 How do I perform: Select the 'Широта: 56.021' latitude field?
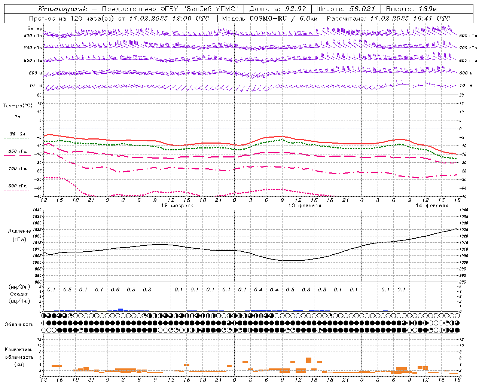pyautogui.click(x=346, y=9)
